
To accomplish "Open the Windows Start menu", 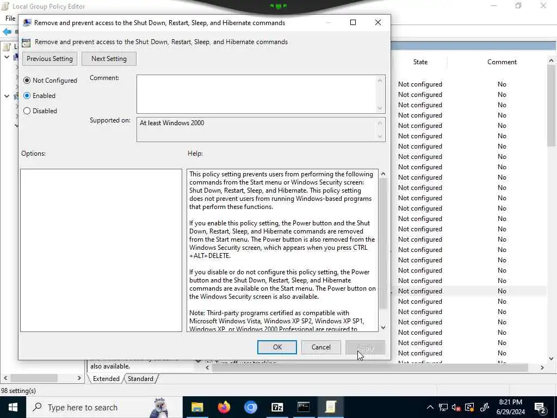I will point(13,407).
